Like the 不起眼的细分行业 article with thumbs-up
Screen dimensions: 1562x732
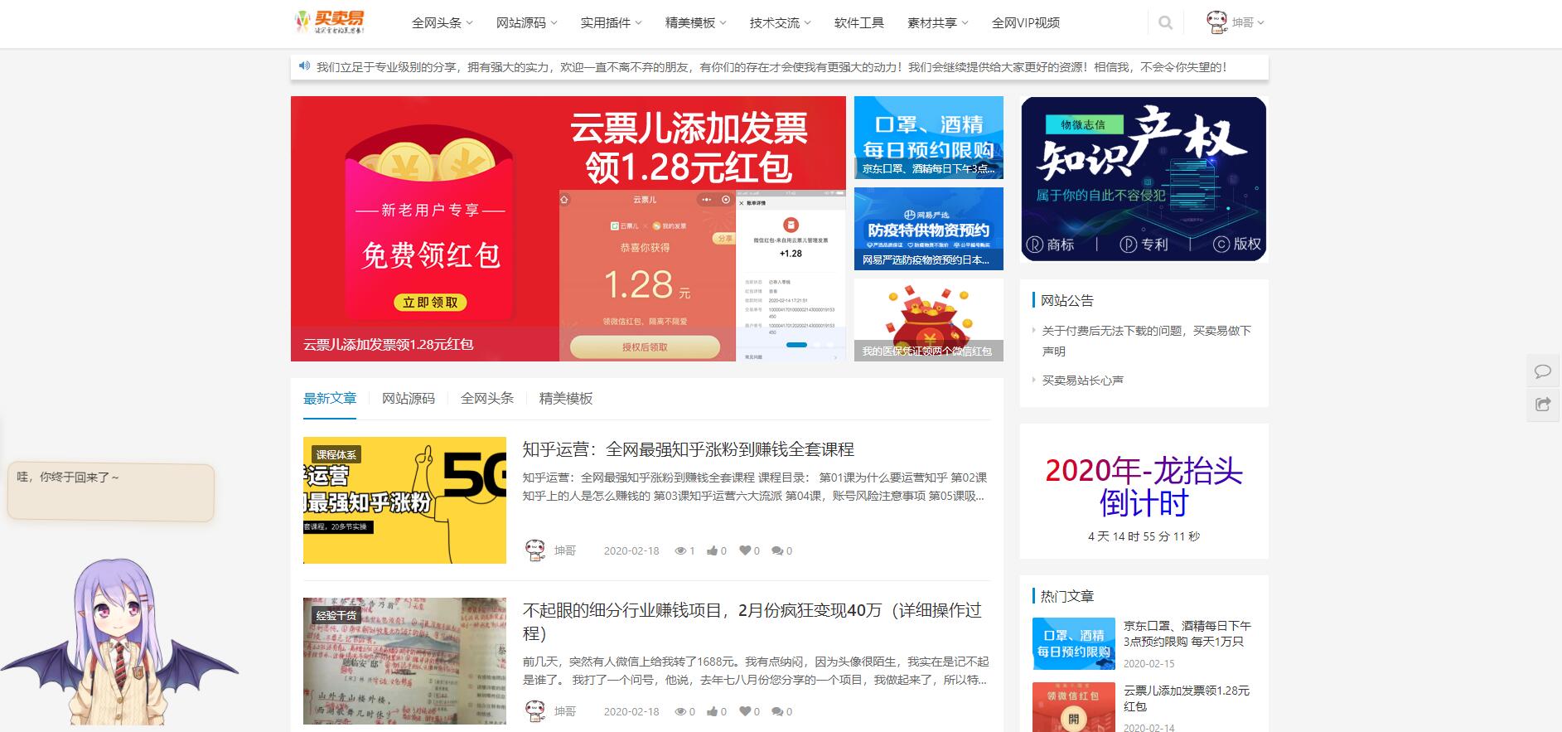712,711
